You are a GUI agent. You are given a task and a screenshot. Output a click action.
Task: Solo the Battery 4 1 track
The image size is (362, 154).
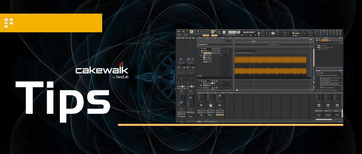coord(215,51)
